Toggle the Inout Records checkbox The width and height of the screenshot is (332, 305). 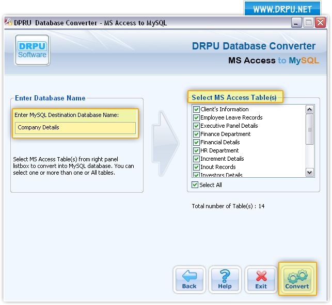click(x=196, y=167)
